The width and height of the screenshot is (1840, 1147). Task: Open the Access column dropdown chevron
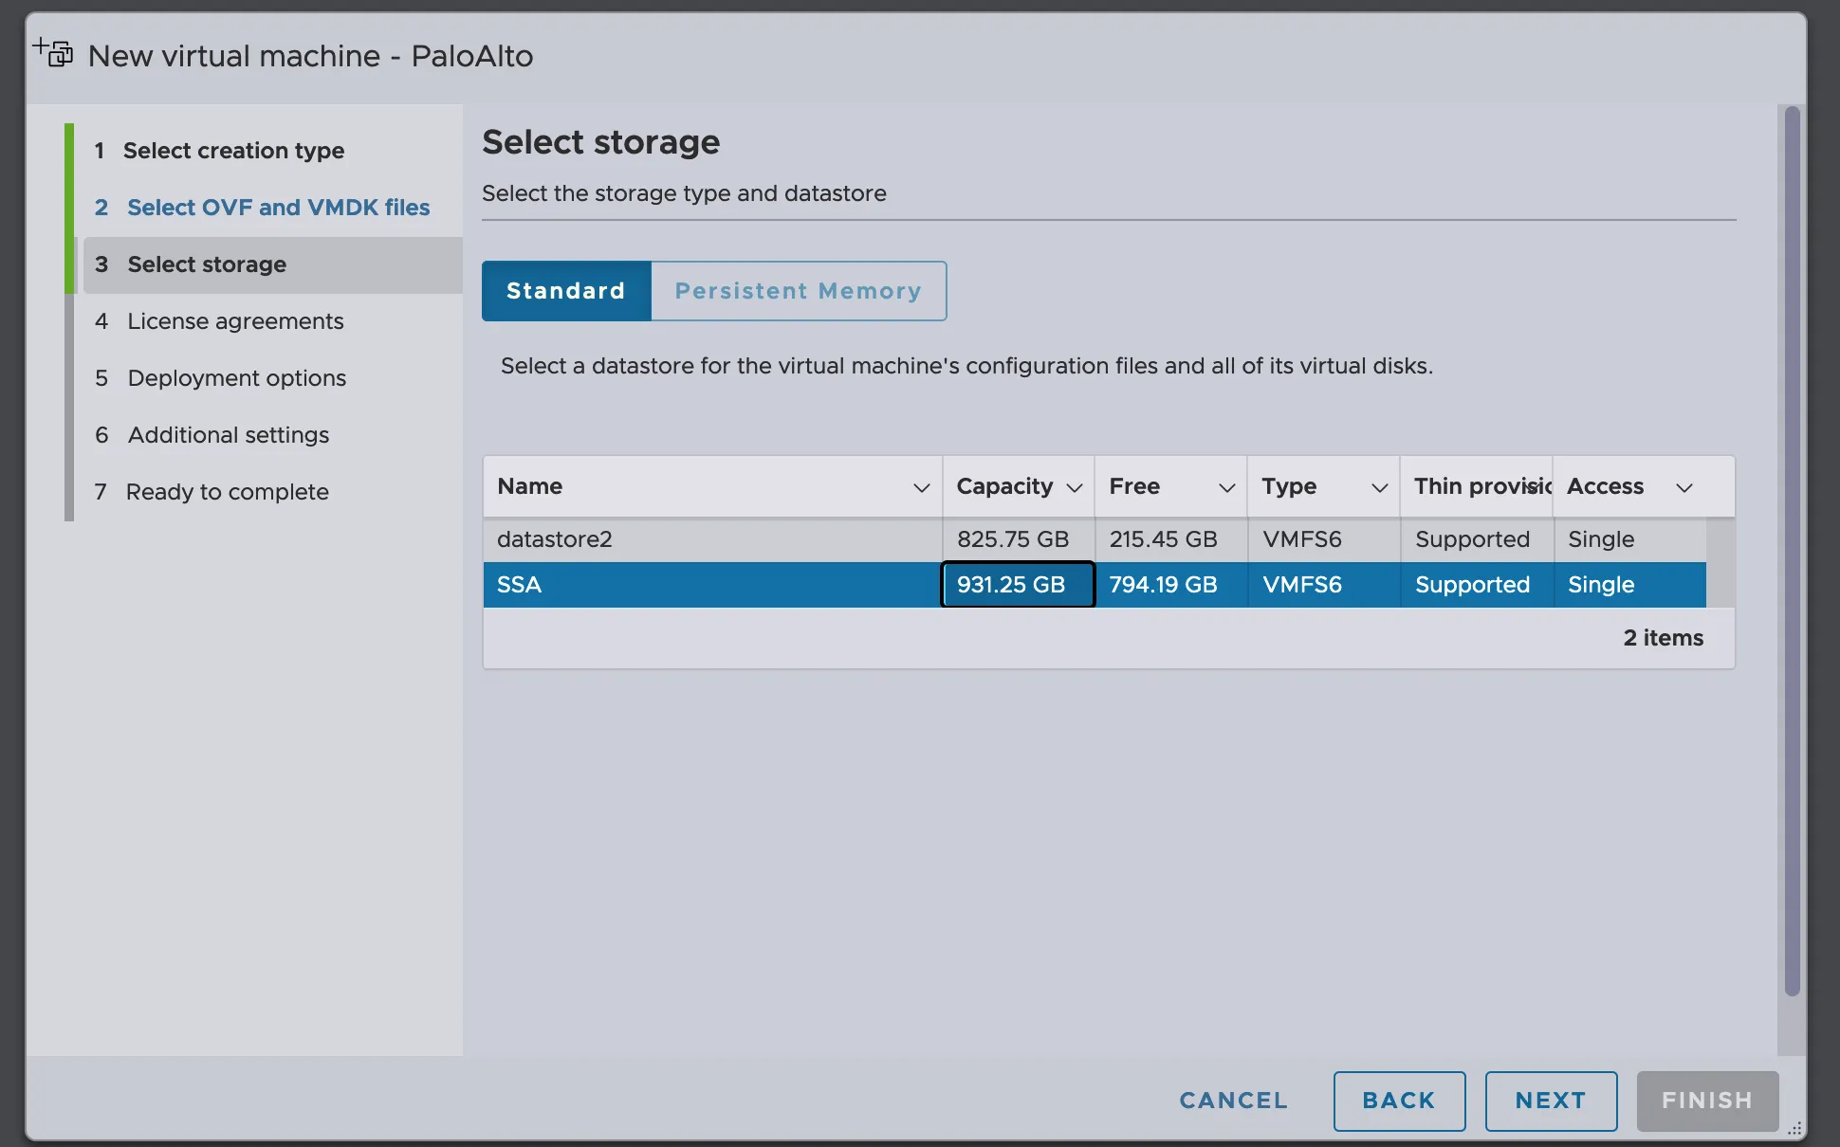(x=1684, y=487)
